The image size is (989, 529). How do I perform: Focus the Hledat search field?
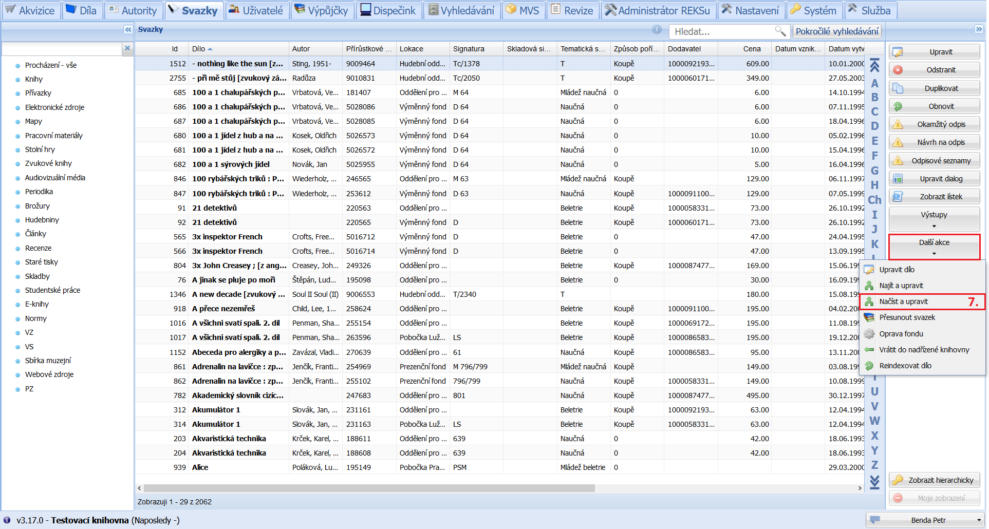(x=722, y=31)
